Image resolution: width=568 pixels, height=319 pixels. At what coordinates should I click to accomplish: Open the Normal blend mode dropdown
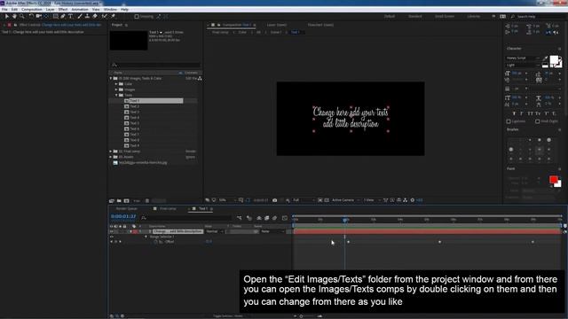214,231
